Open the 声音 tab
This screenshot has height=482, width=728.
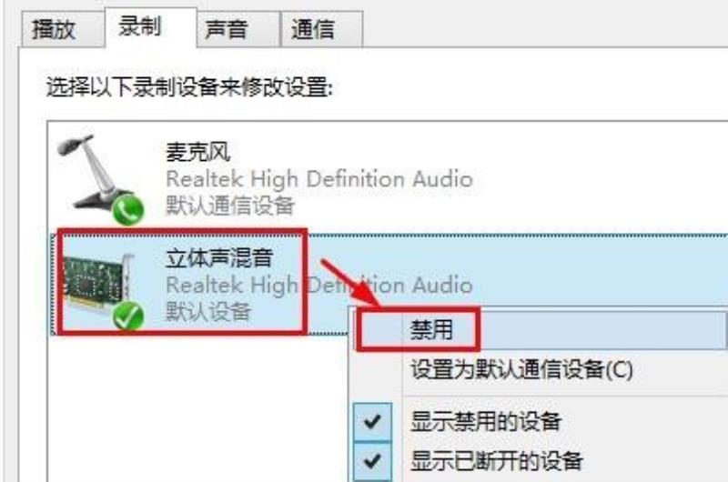[x=238, y=29]
